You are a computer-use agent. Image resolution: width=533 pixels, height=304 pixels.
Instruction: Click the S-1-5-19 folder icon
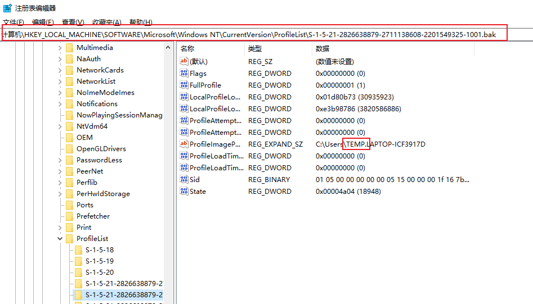click(x=79, y=261)
